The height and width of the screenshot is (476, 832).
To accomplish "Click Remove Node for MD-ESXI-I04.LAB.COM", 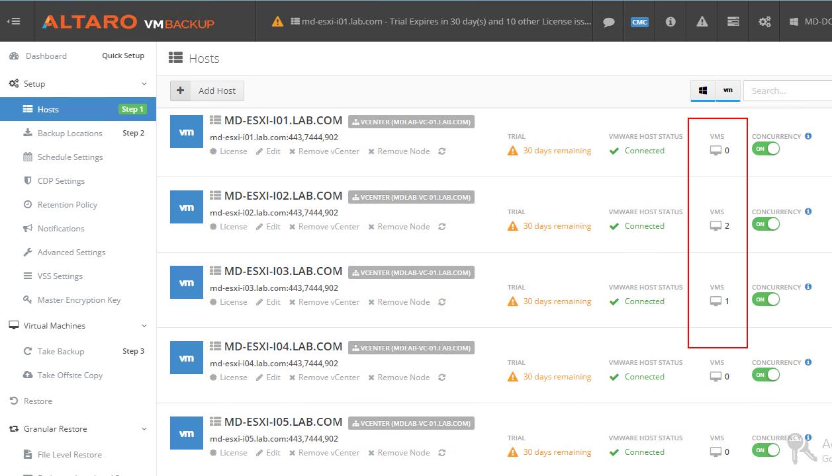I will (399, 377).
